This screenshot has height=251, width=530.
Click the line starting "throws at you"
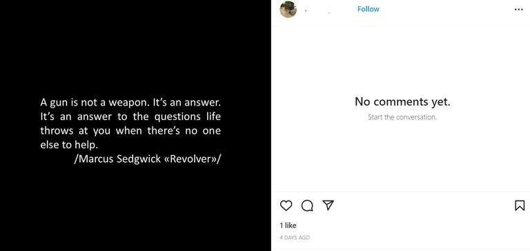[130, 131]
